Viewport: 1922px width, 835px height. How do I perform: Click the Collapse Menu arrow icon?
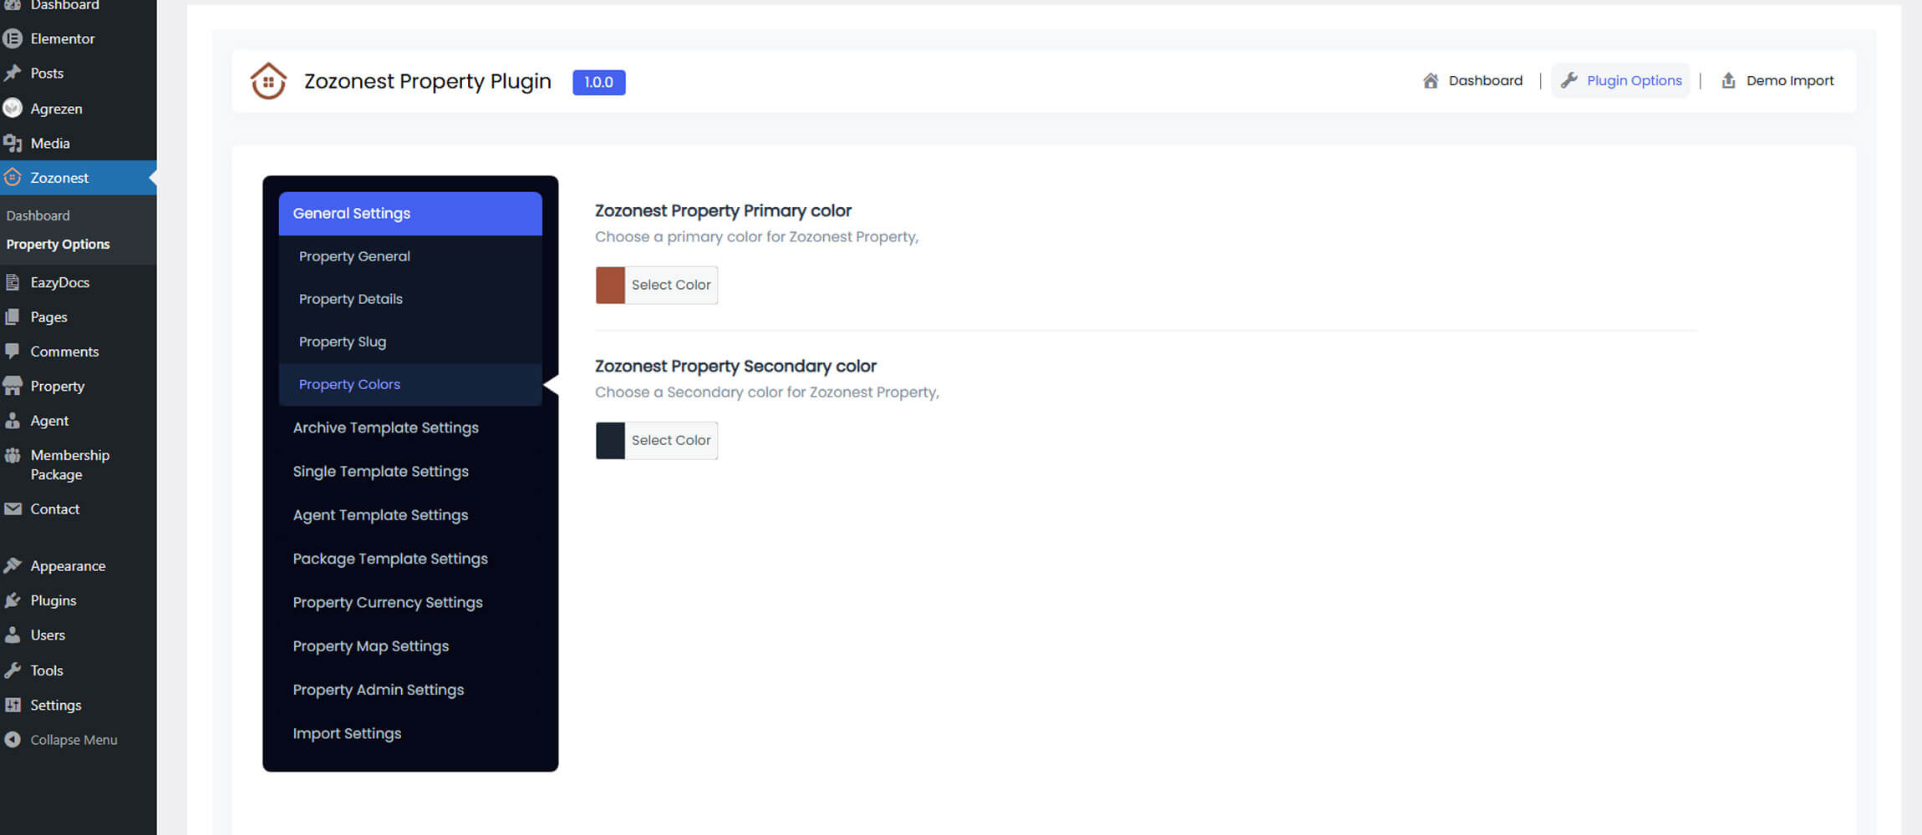13,740
